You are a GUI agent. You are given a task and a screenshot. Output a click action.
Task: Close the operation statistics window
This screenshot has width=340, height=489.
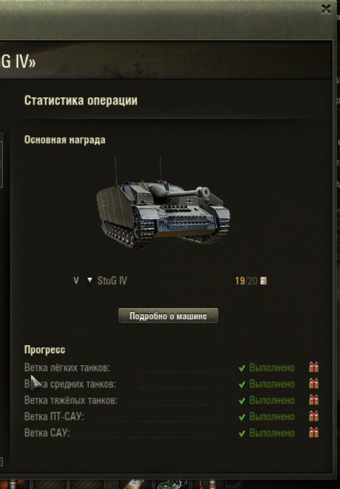tap(326, 9)
